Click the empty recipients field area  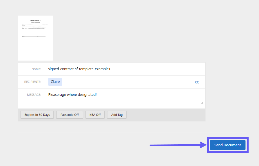click(x=127, y=82)
